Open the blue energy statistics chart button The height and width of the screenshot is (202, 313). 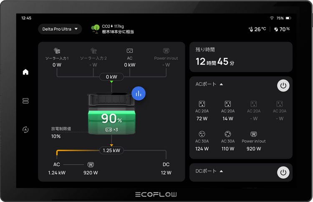pos(138,94)
